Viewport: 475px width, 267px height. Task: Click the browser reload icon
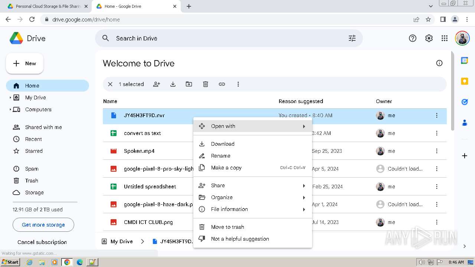[x=32, y=19]
